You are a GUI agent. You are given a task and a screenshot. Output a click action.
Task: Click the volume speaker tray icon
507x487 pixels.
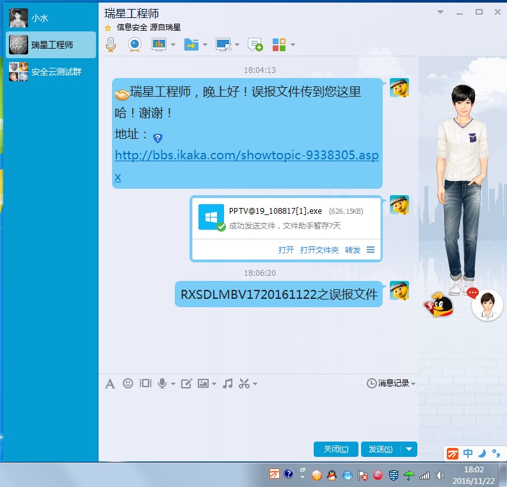click(x=440, y=475)
